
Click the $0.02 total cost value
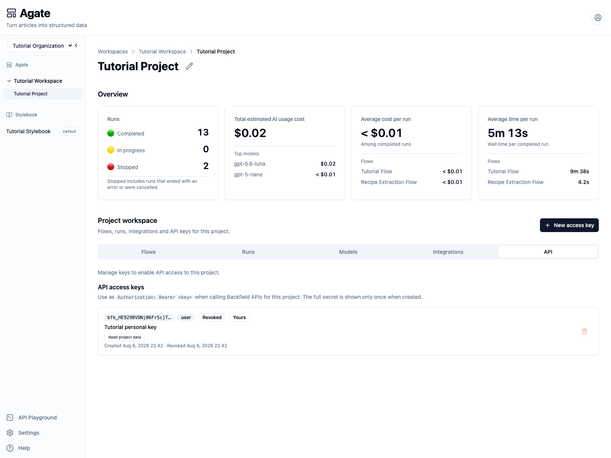tap(250, 133)
